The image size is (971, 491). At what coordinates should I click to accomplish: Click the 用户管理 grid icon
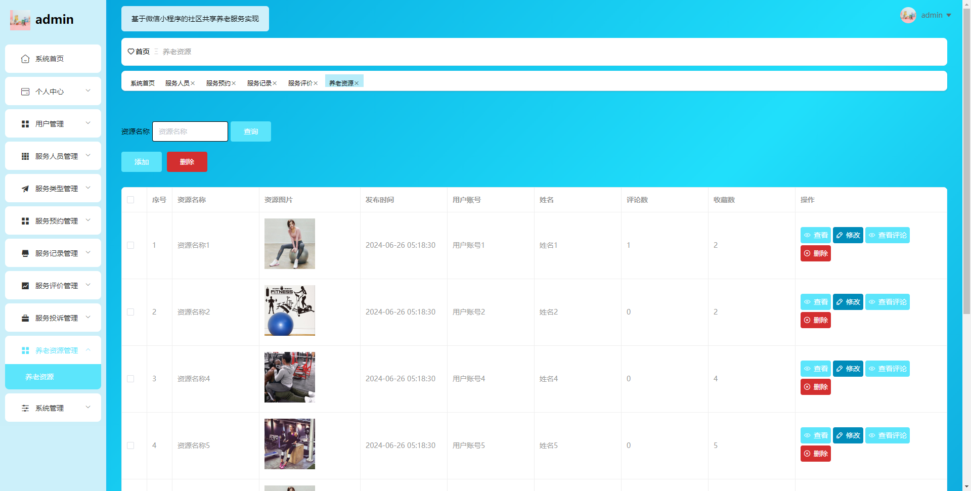[25, 124]
